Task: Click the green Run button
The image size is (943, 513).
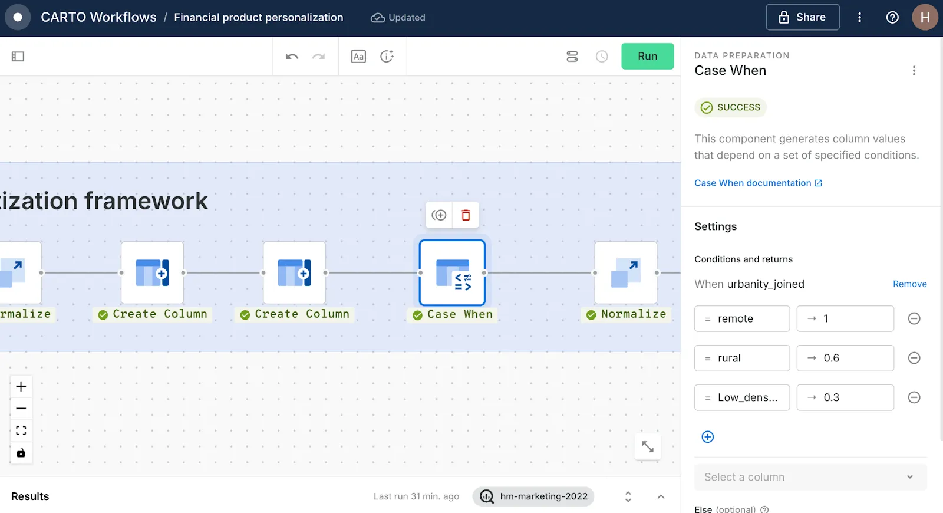Action: pyautogui.click(x=647, y=57)
